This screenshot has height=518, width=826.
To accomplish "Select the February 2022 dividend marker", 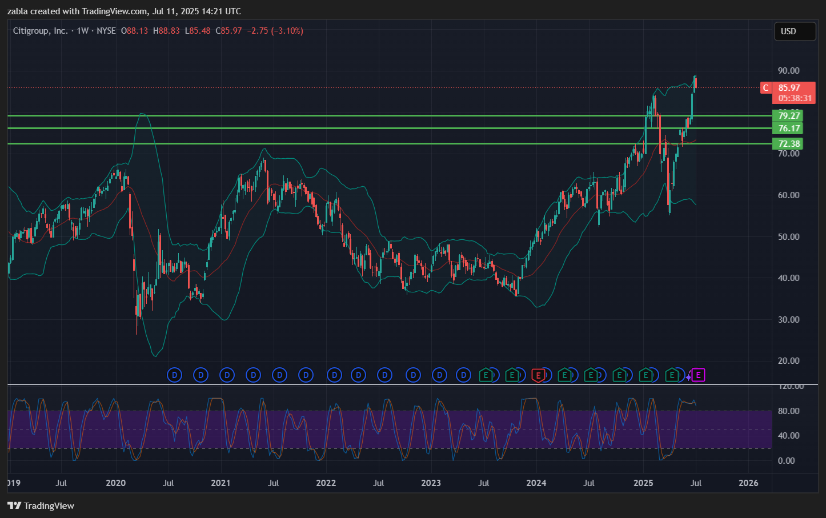I will (x=334, y=375).
